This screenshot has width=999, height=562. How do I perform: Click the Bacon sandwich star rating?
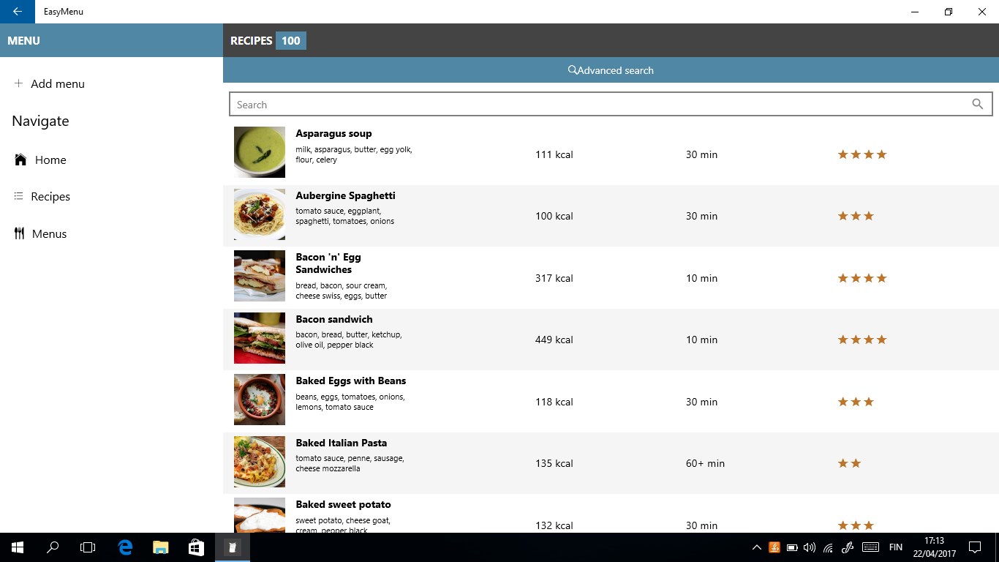point(862,340)
